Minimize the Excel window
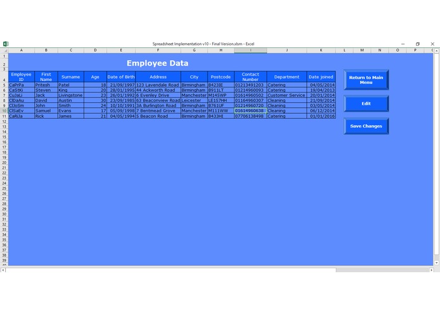Viewport: 440px width, 312px height. (403, 44)
